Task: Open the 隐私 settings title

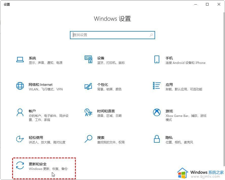Action: tap(169, 138)
